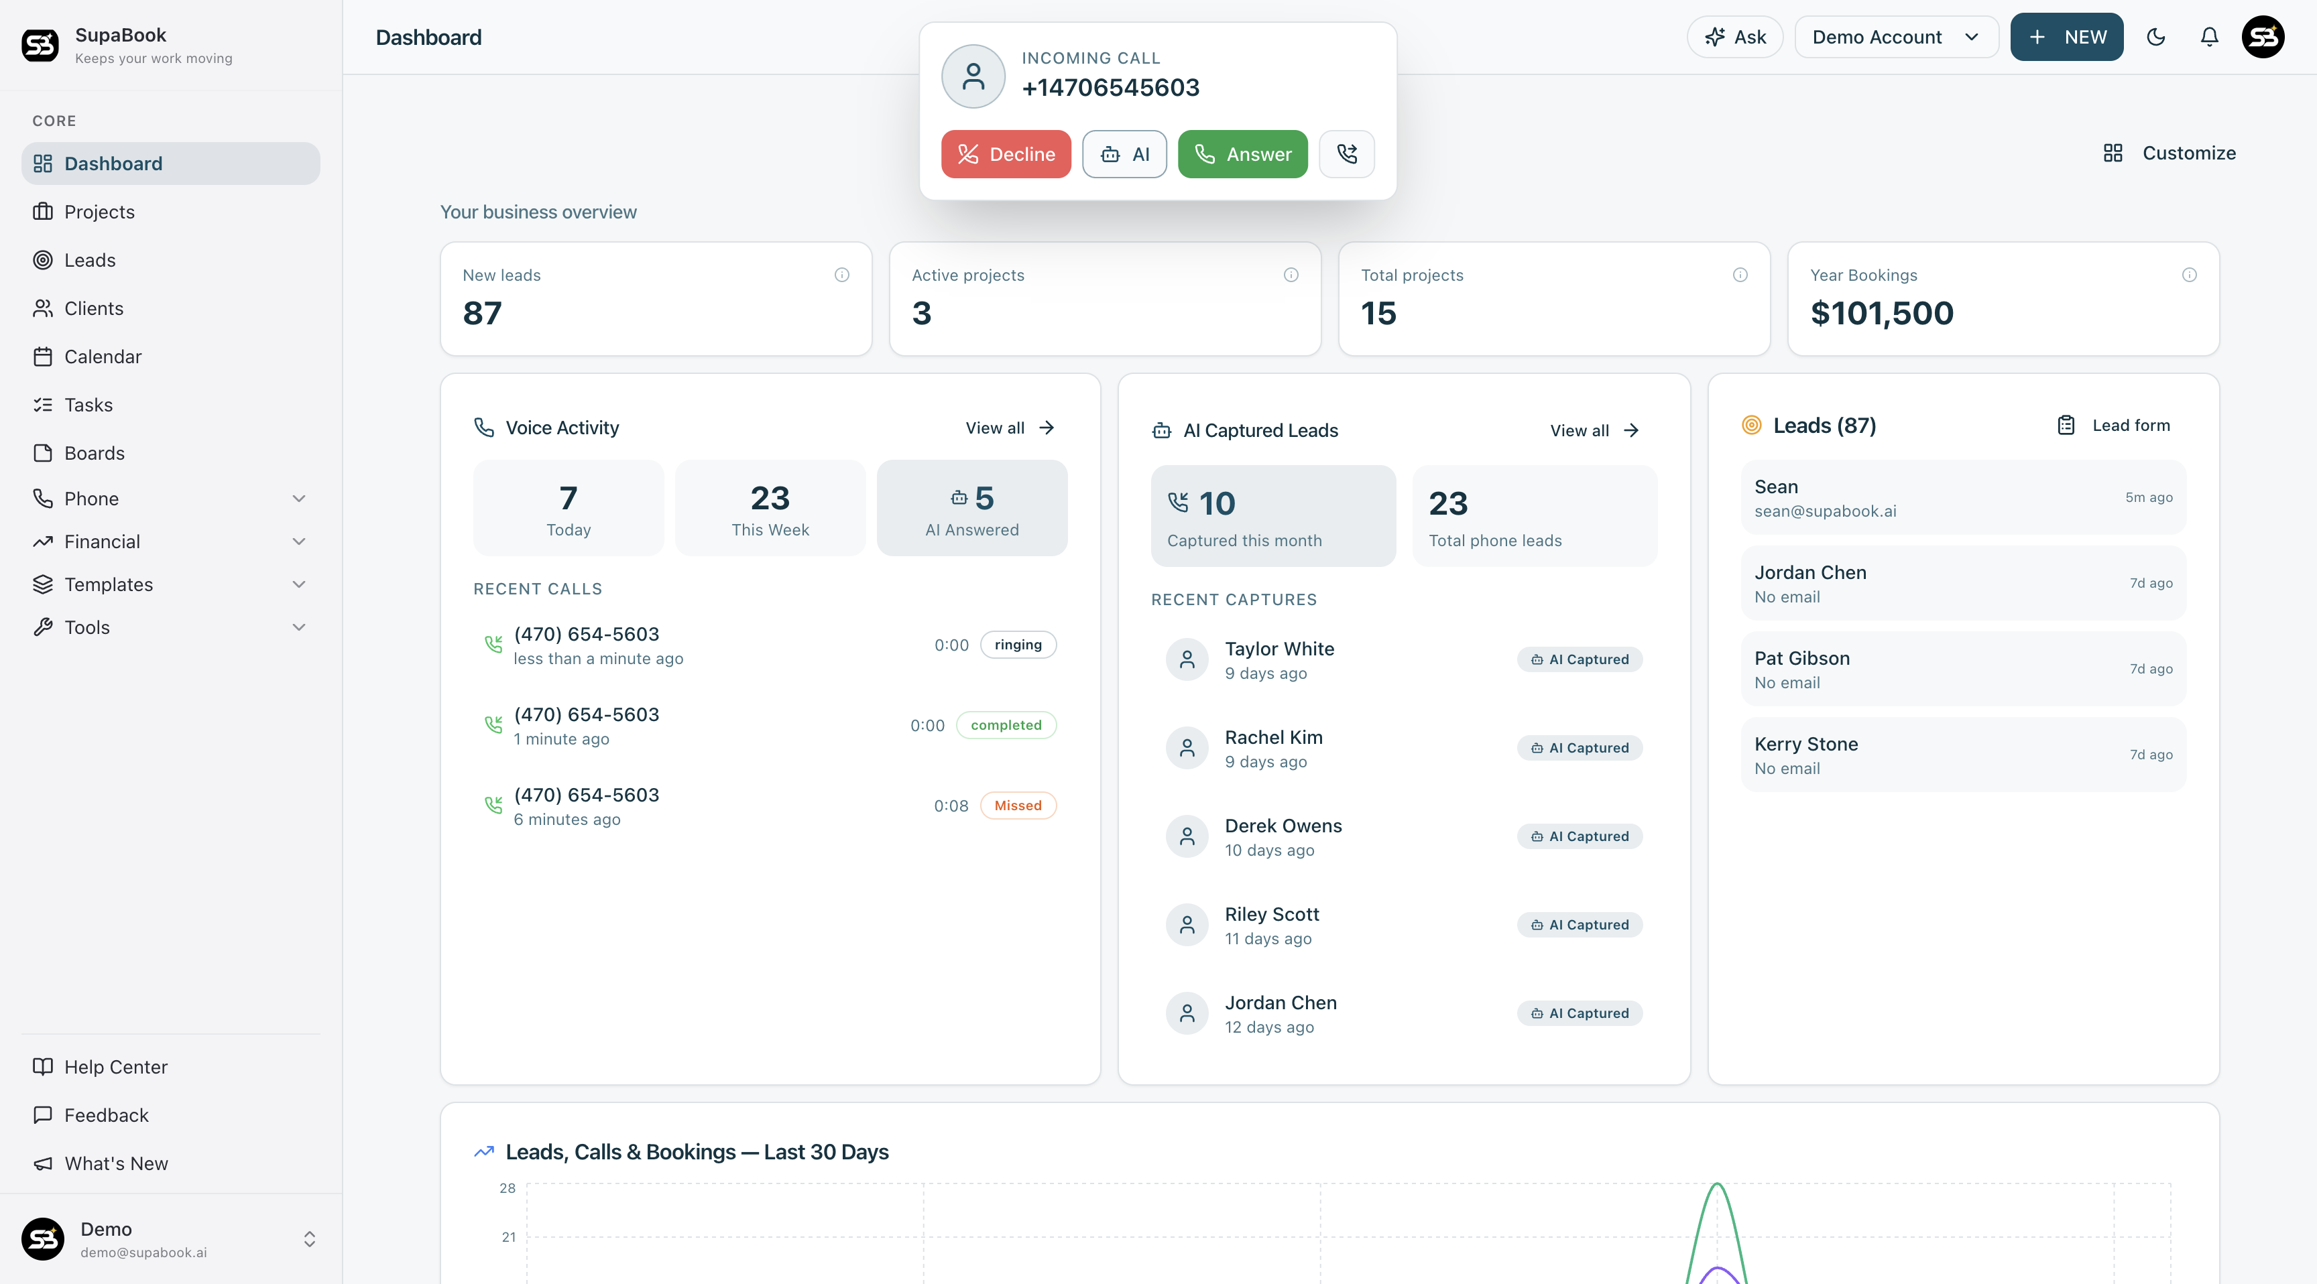The width and height of the screenshot is (2317, 1284).
Task: Answer the incoming call
Action: tap(1242, 153)
